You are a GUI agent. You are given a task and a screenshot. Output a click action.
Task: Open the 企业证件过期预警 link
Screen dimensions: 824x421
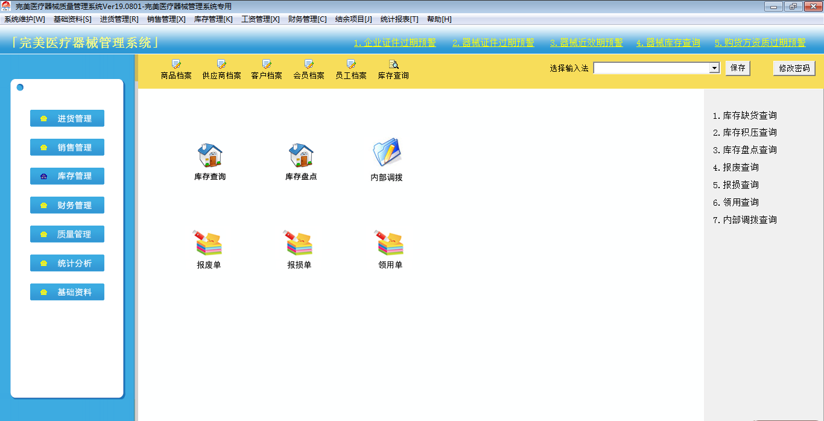pos(395,43)
